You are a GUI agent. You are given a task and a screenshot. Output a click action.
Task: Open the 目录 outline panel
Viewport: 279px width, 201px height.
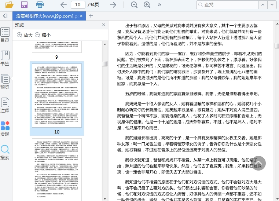tap(5, 35)
